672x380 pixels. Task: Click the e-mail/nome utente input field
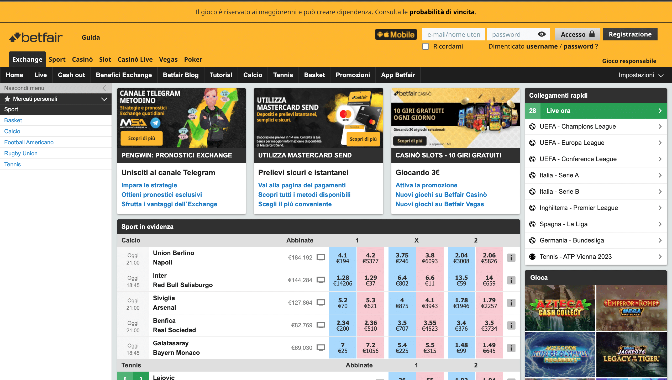coord(453,34)
